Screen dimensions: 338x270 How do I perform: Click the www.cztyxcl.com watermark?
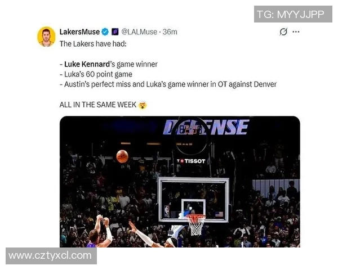click(51, 256)
